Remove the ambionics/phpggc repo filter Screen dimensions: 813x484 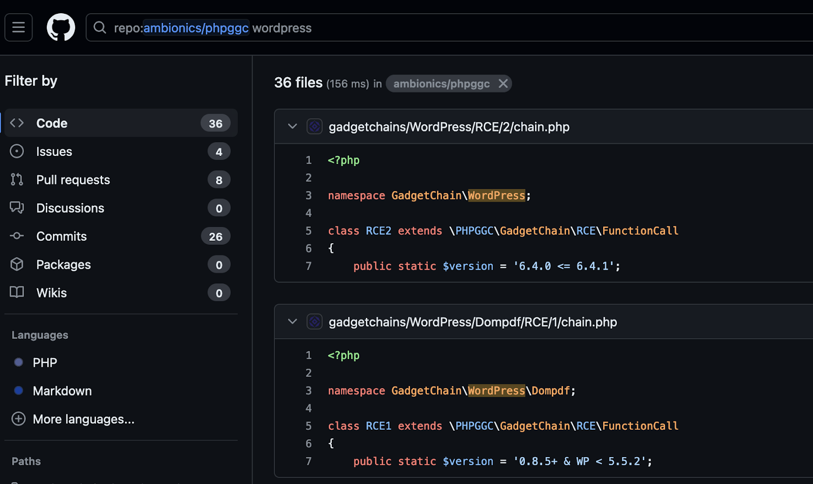pyautogui.click(x=503, y=83)
